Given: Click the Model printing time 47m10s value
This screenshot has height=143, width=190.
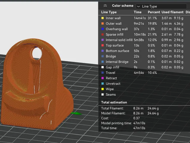Looking at the screenshot, I should point(139,123).
